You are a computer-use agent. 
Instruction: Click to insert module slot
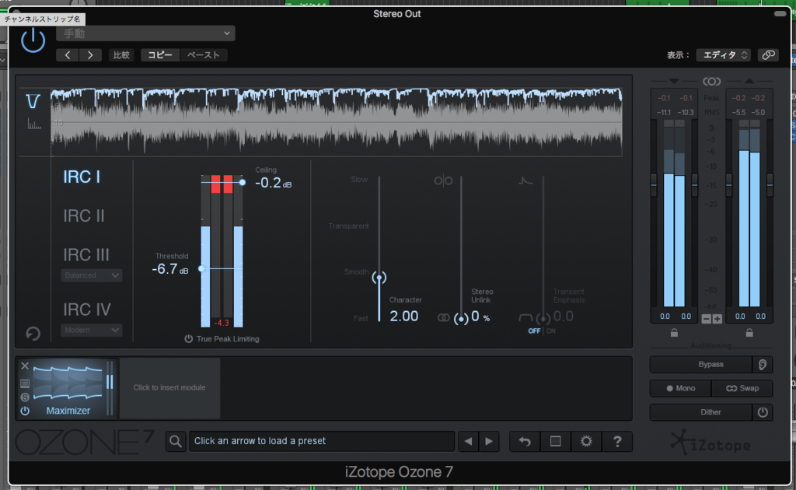click(169, 387)
